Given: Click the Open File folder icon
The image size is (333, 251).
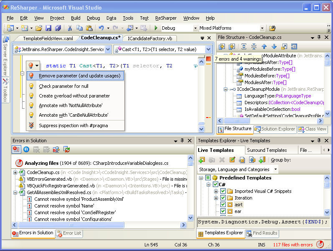Looking at the screenshot, I should pyautogui.click(x=39, y=28).
